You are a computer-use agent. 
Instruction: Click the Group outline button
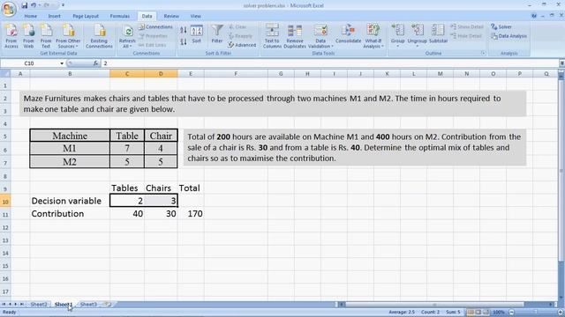coord(398,35)
